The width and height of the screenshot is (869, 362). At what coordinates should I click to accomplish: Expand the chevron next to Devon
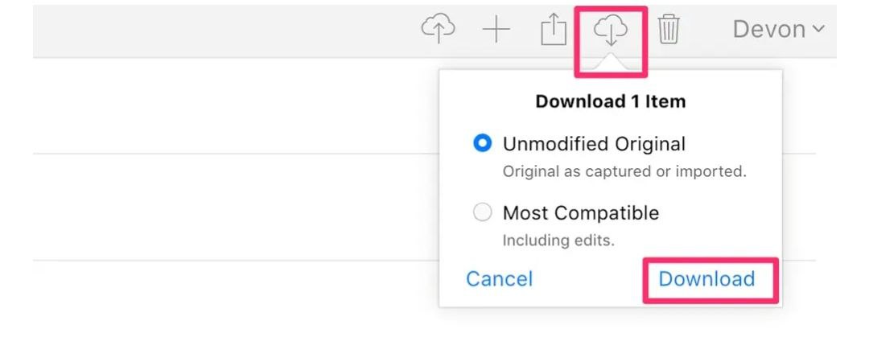(x=818, y=30)
